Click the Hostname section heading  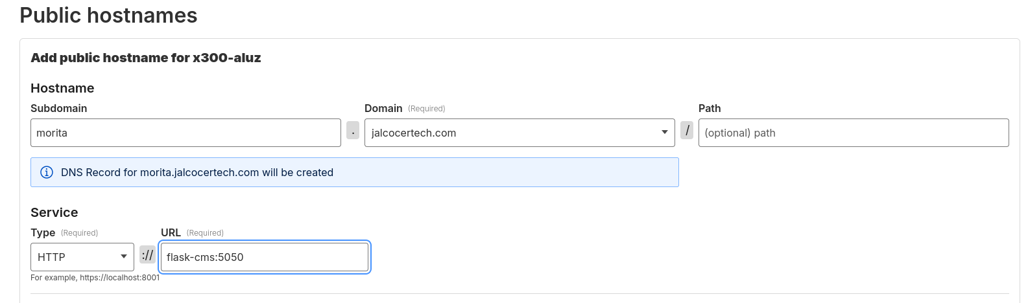click(62, 88)
